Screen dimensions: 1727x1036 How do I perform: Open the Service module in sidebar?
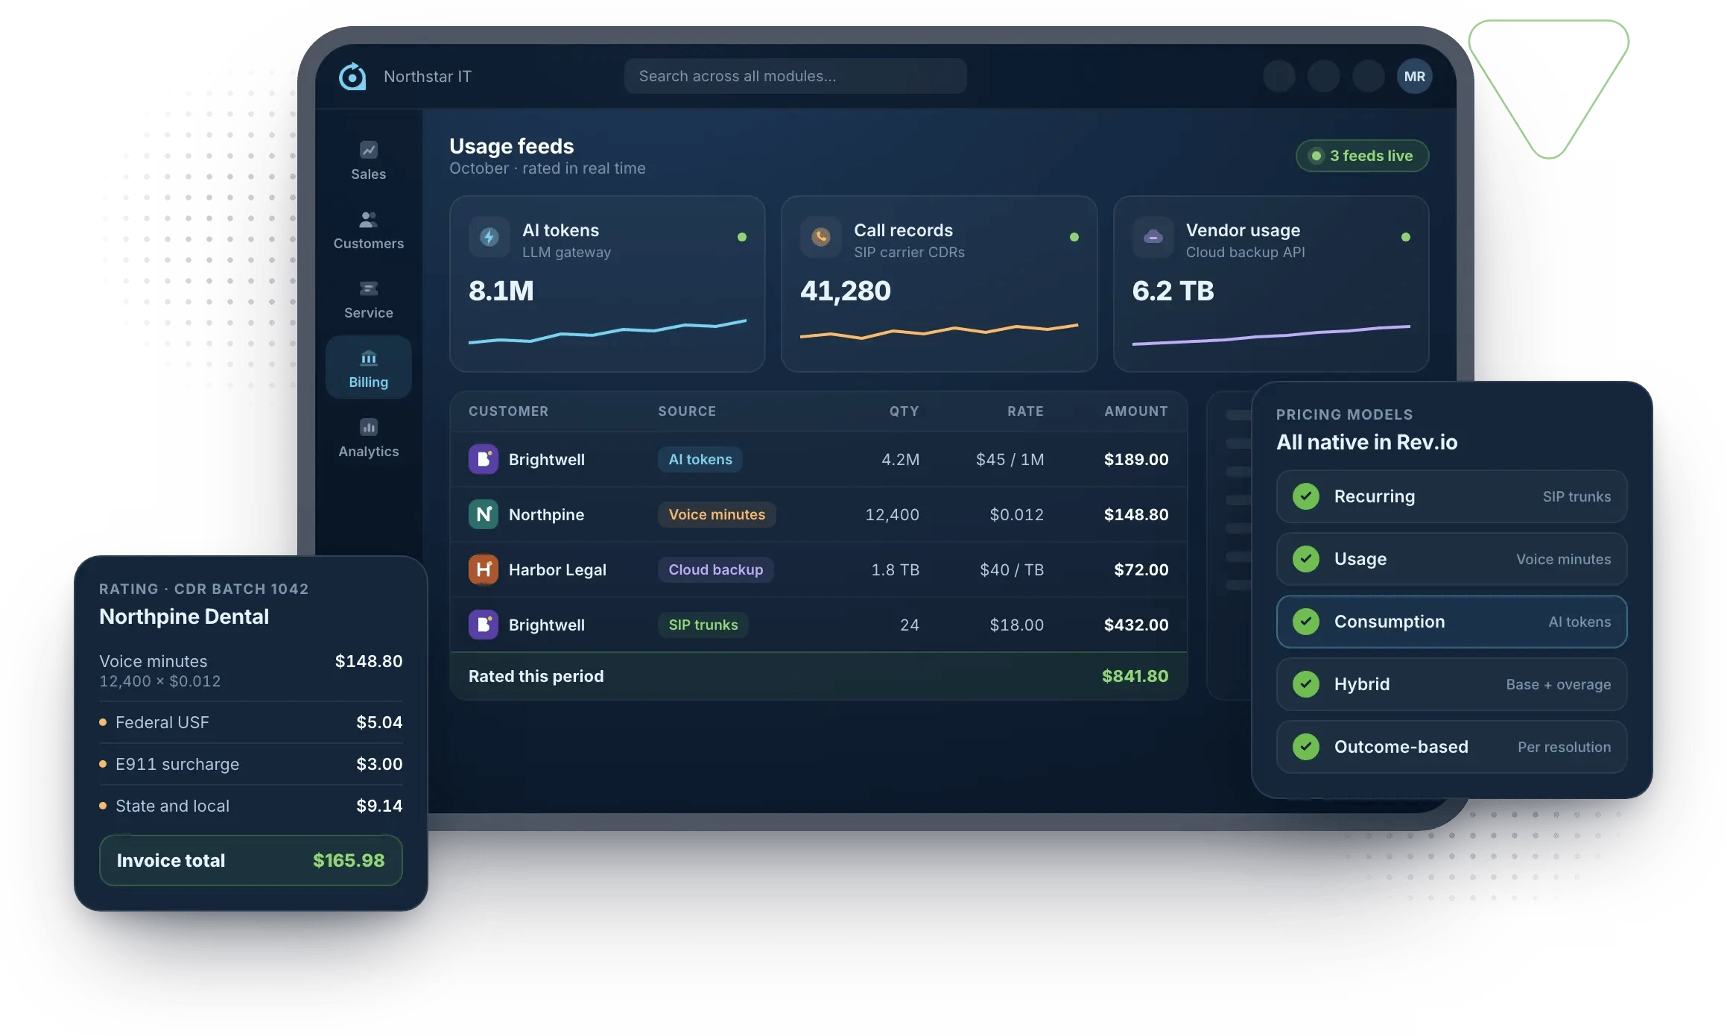pos(368,300)
